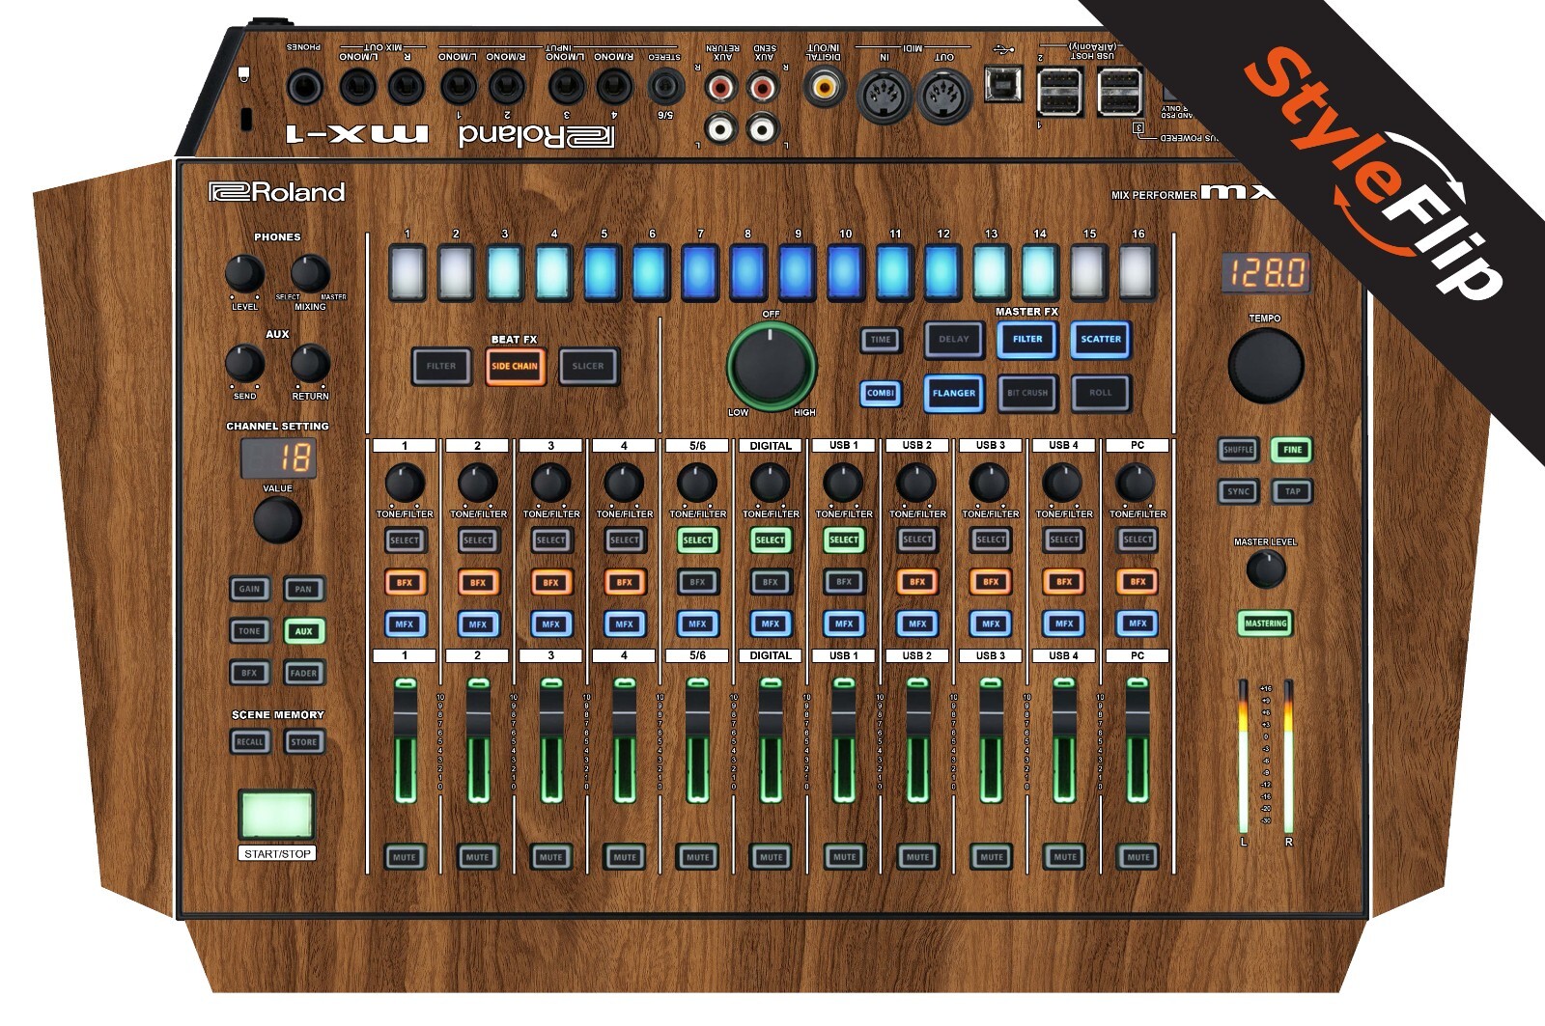Screen dimensions: 1545x1026
Task: Mute the 5/6 channel
Action: pyautogui.click(x=697, y=857)
